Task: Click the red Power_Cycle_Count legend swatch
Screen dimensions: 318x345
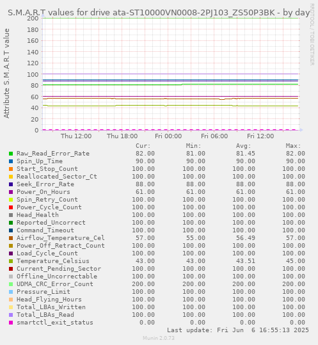Action: (x=11, y=207)
